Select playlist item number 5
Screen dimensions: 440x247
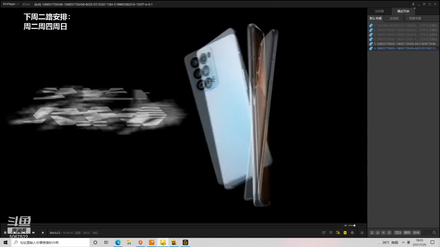pyautogui.click(x=404, y=44)
